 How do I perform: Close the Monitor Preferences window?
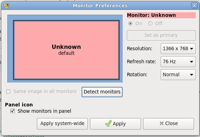pyautogui.click(x=194, y=6)
